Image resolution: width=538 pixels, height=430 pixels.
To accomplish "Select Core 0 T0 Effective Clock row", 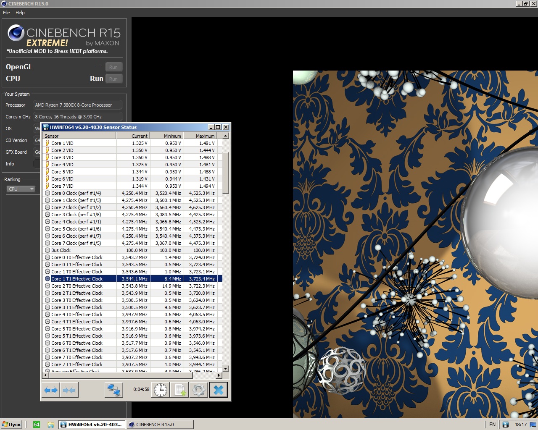I will coord(133,257).
